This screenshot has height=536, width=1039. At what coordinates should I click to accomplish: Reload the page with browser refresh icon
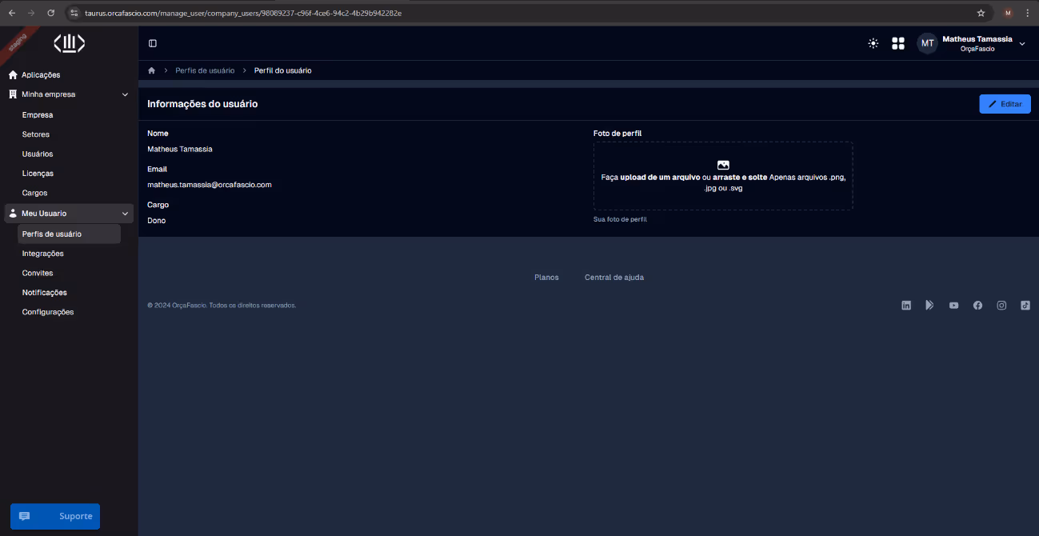click(51, 13)
